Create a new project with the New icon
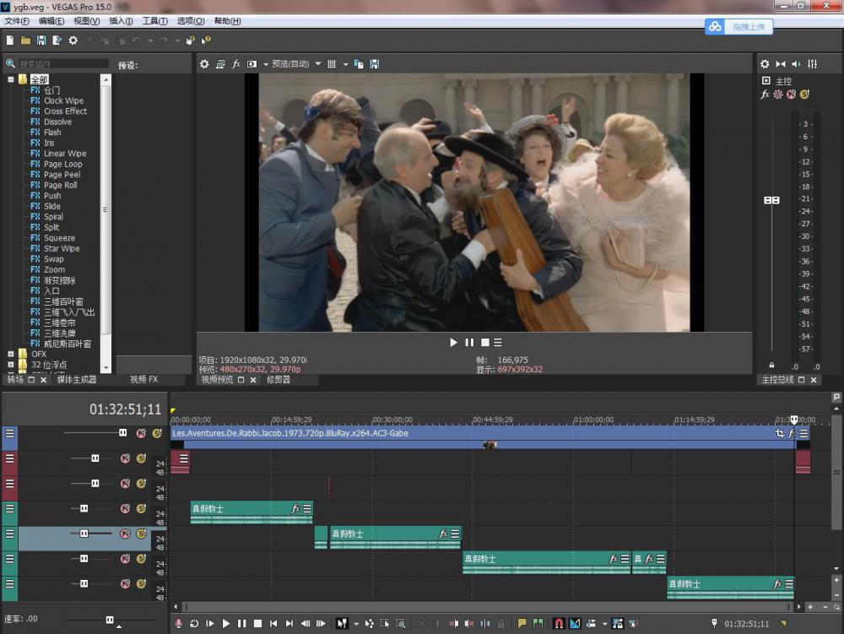 point(9,41)
